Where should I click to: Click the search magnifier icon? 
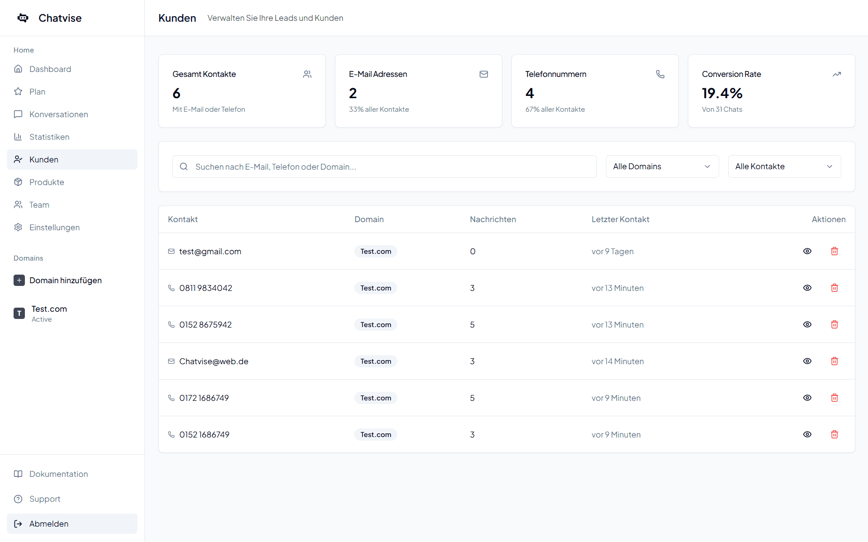pos(184,166)
